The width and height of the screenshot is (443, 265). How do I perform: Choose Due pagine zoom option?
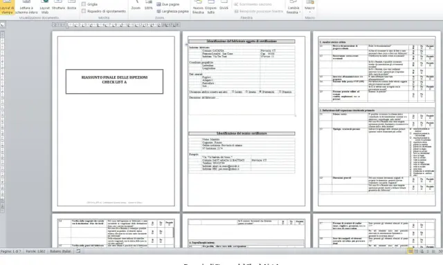[168, 4]
